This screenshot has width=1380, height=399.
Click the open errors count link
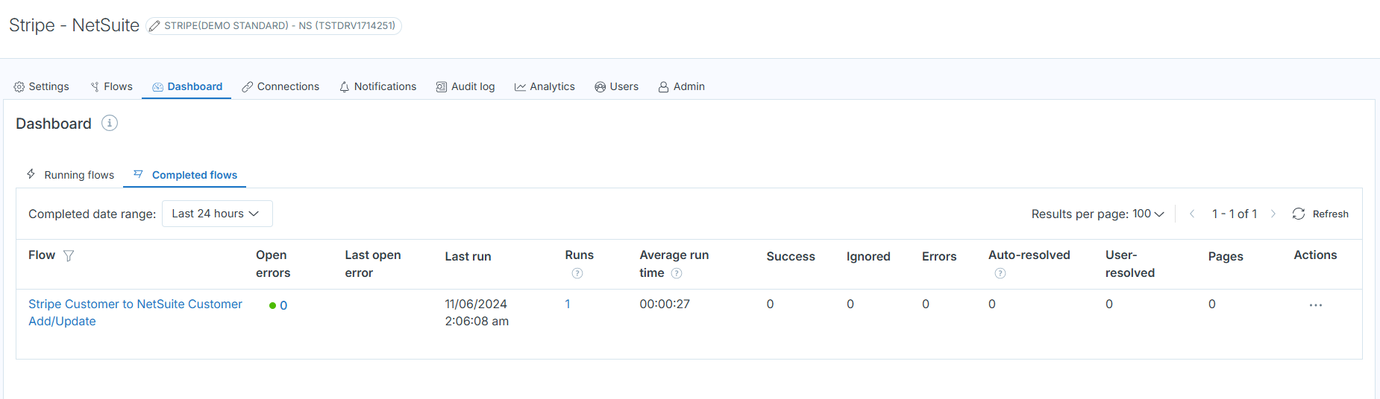pos(283,306)
